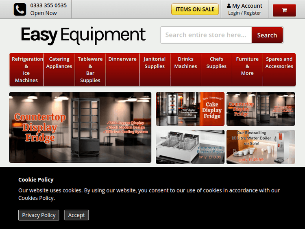The width and height of the screenshot is (305, 229).
Task: Click the Cookie Policy heading
Action: point(36,180)
